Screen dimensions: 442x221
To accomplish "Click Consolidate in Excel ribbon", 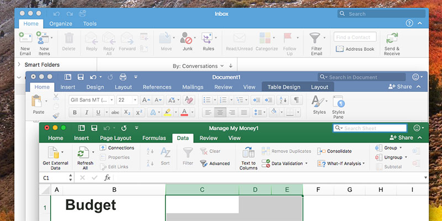I will coord(334,151).
